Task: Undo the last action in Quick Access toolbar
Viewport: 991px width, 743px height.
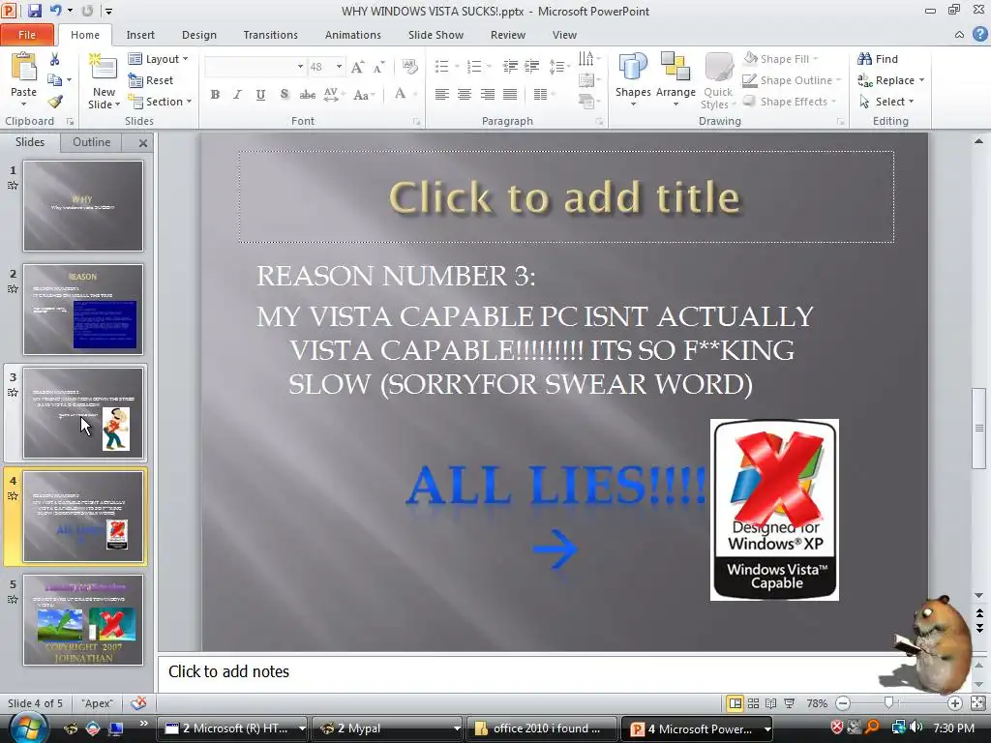Action: (55, 11)
